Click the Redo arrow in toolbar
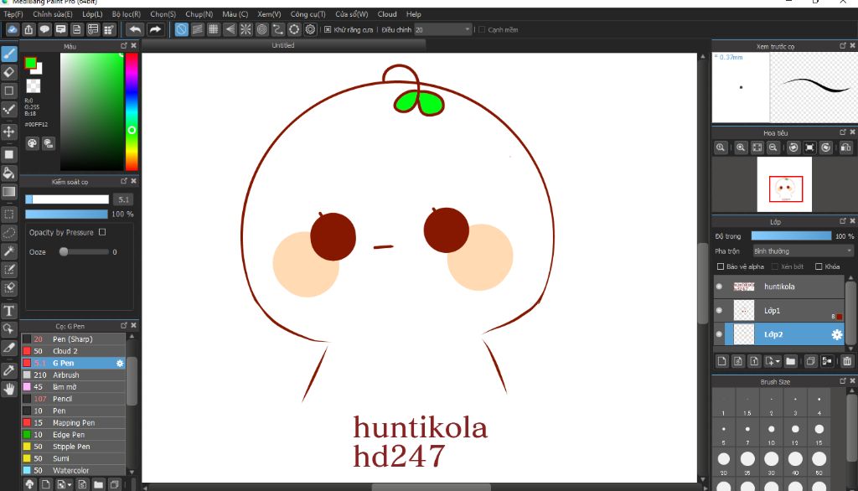Screen dimensions: 858x491 (155, 29)
